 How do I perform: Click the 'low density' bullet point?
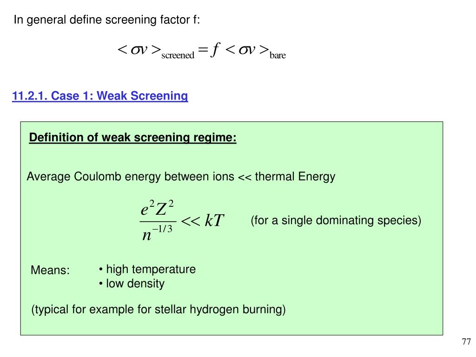(132, 284)
